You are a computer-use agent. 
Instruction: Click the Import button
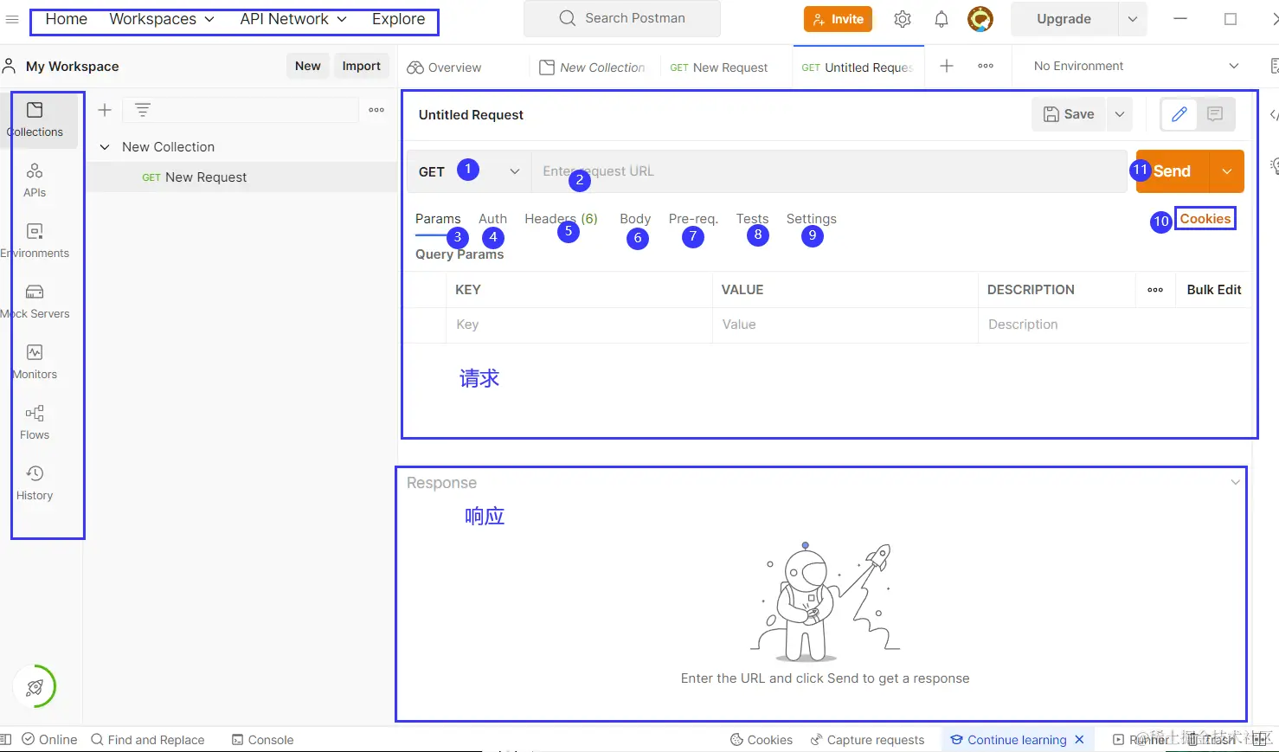coord(361,66)
